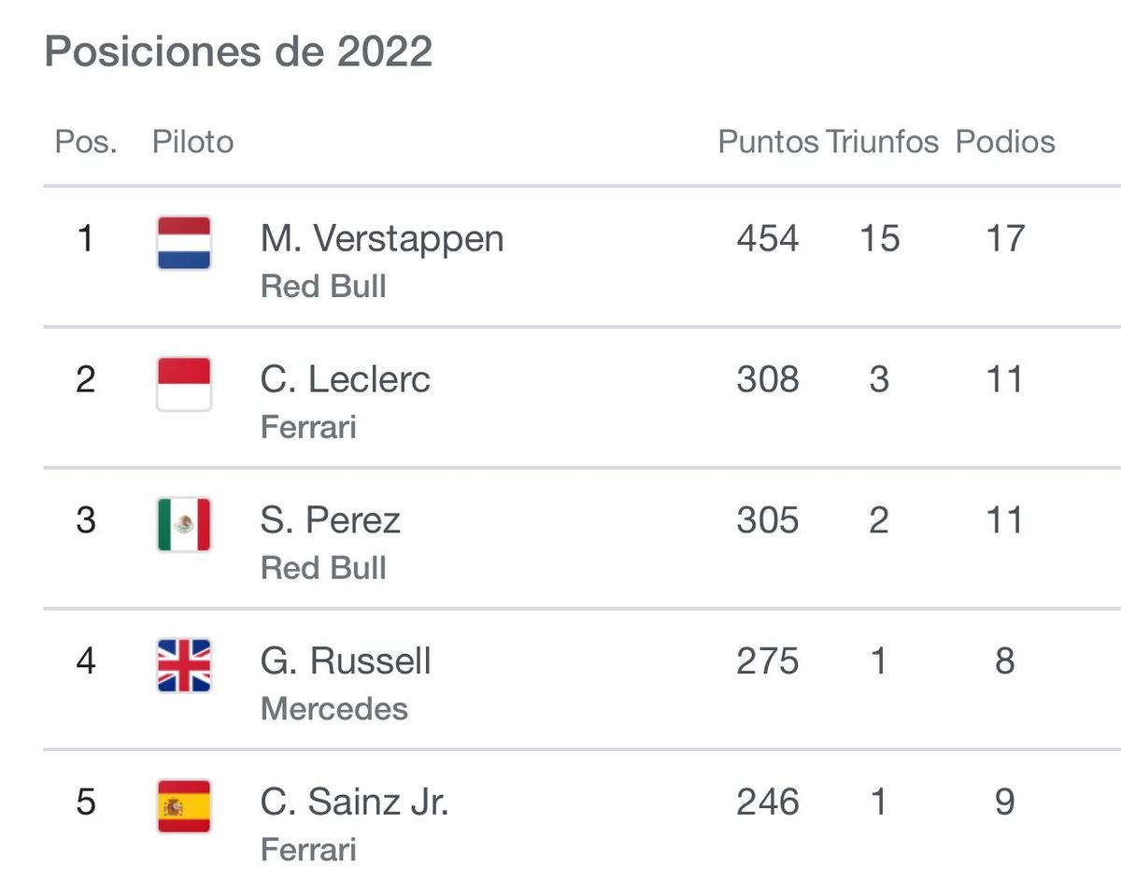Image resolution: width=1121 pixels, height=894 pixels.
Task: Click Red Bull label under Verstappen
Action: tap(323, 287)
